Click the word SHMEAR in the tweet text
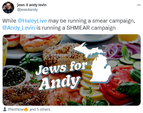Image resolution: width=143 pixels, height=113 pixels. (x=78, y=28)
